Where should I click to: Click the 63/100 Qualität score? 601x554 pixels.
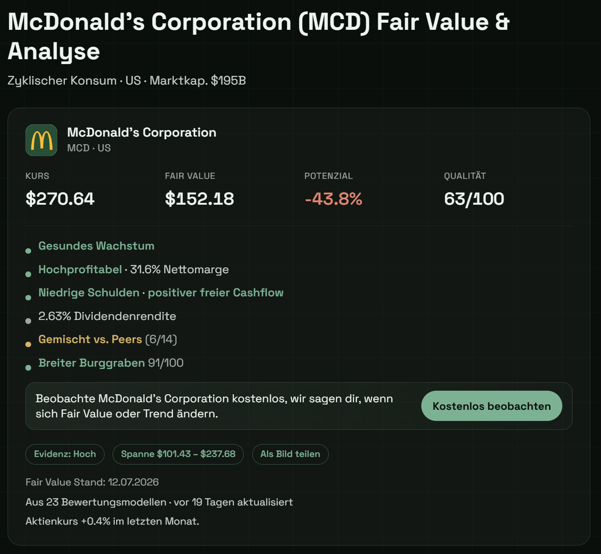point(474,199)
